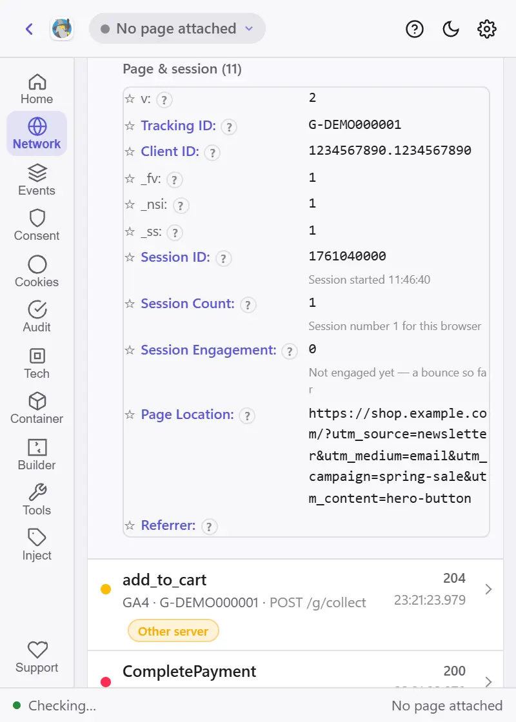Viewport: 516px width, 722px height.
Task: Open the add_to_cart request row
Action: 295,605
